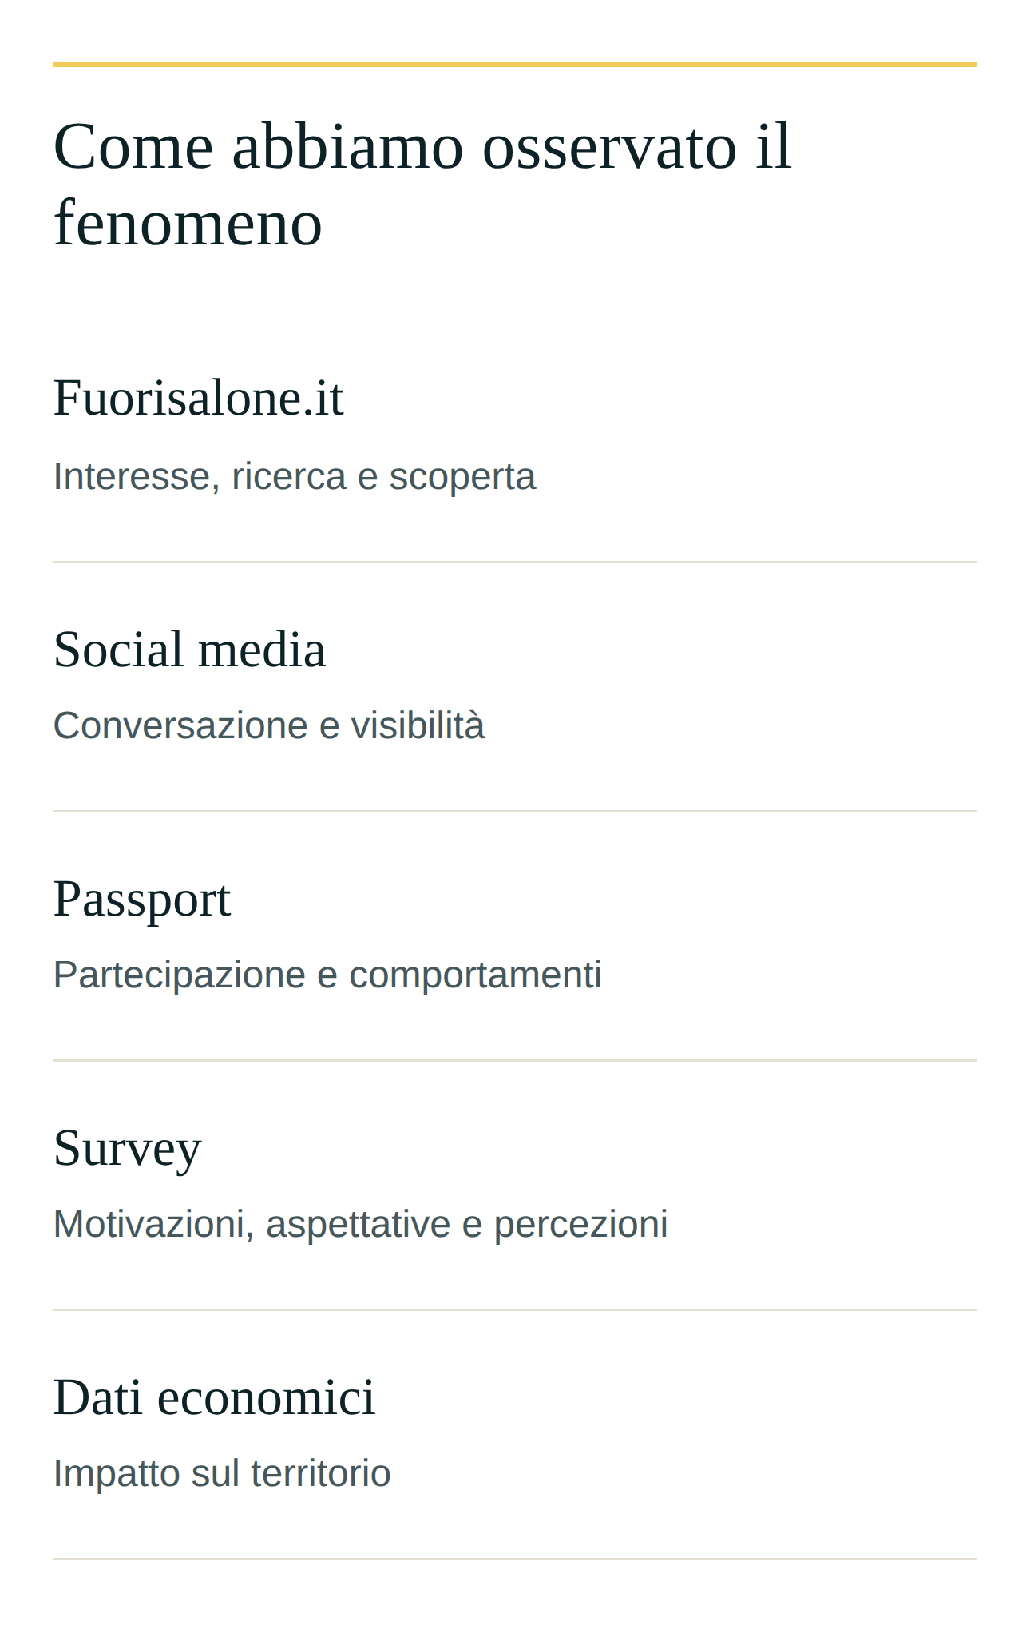The height and width of the screenshot is (1625, 1030).
Task: Click the 'Come abbiamo osservato il fenomeno' title
Action: point(423,184)
